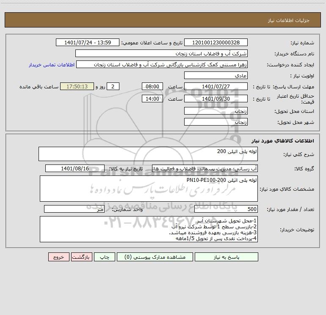Click the label مهلت ارسال پاسخ

(293, 87)
